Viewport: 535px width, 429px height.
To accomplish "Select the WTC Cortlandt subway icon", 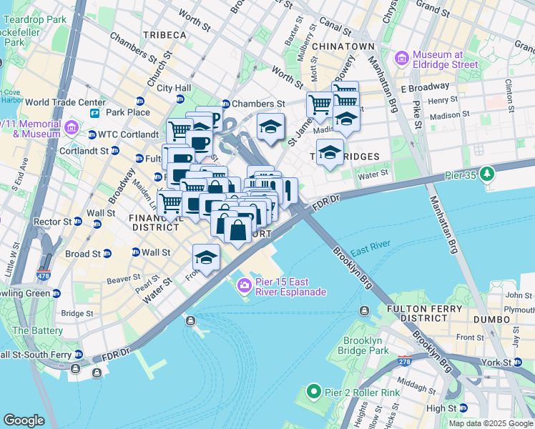I will point(92,134).
